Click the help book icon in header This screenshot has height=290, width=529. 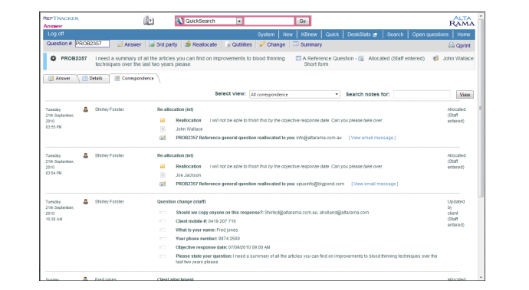149,21
